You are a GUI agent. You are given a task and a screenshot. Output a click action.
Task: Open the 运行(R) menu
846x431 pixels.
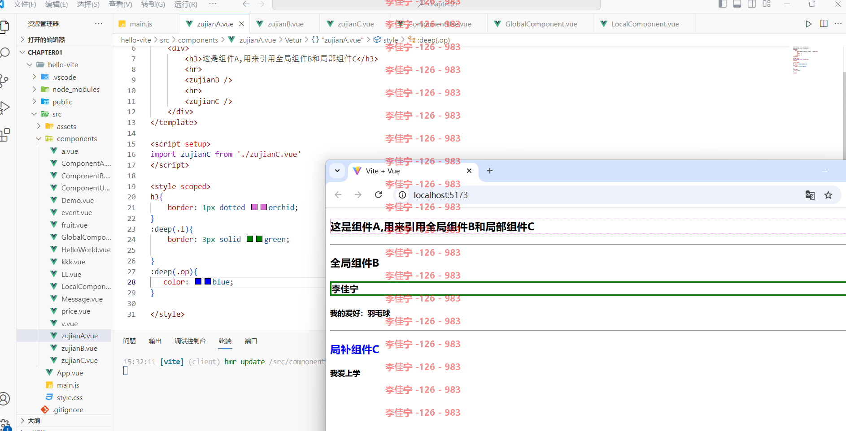click(x=186, y=4)
